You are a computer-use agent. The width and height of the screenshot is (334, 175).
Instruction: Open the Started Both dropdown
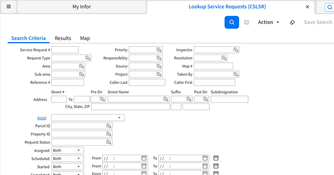pos(67,167)
